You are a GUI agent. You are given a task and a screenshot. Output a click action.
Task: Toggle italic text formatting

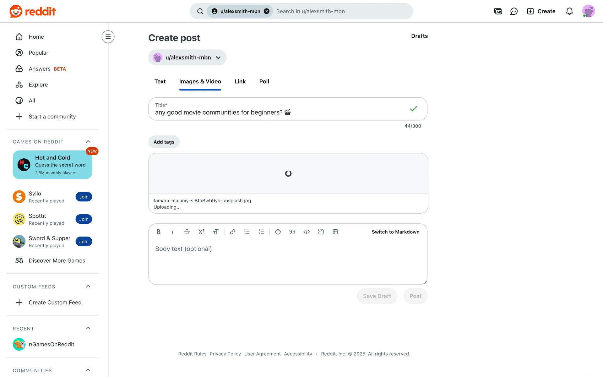click(172, 232)
